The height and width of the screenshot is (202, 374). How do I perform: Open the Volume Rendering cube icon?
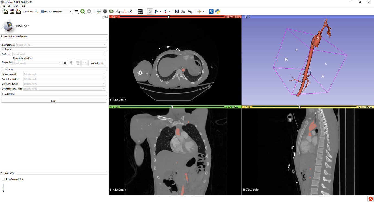click(x=105, y=11)
